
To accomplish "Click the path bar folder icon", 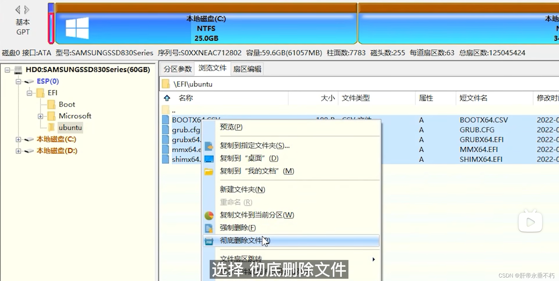I will [x=166, y=84].
